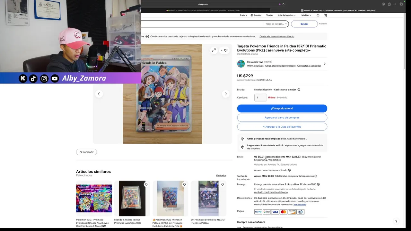Open a new Safari tab with plus icon
The image size is (411, 231).
click(395, 4)
